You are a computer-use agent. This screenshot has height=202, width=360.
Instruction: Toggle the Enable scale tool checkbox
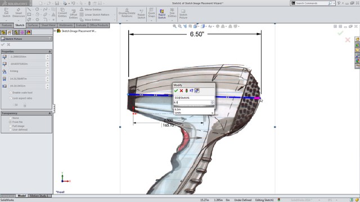coord(11,93)
